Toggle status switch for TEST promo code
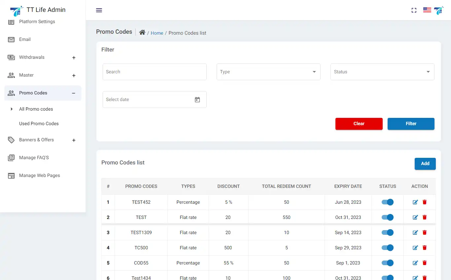This screenshot has width=451, height=280. click(388, 217)
